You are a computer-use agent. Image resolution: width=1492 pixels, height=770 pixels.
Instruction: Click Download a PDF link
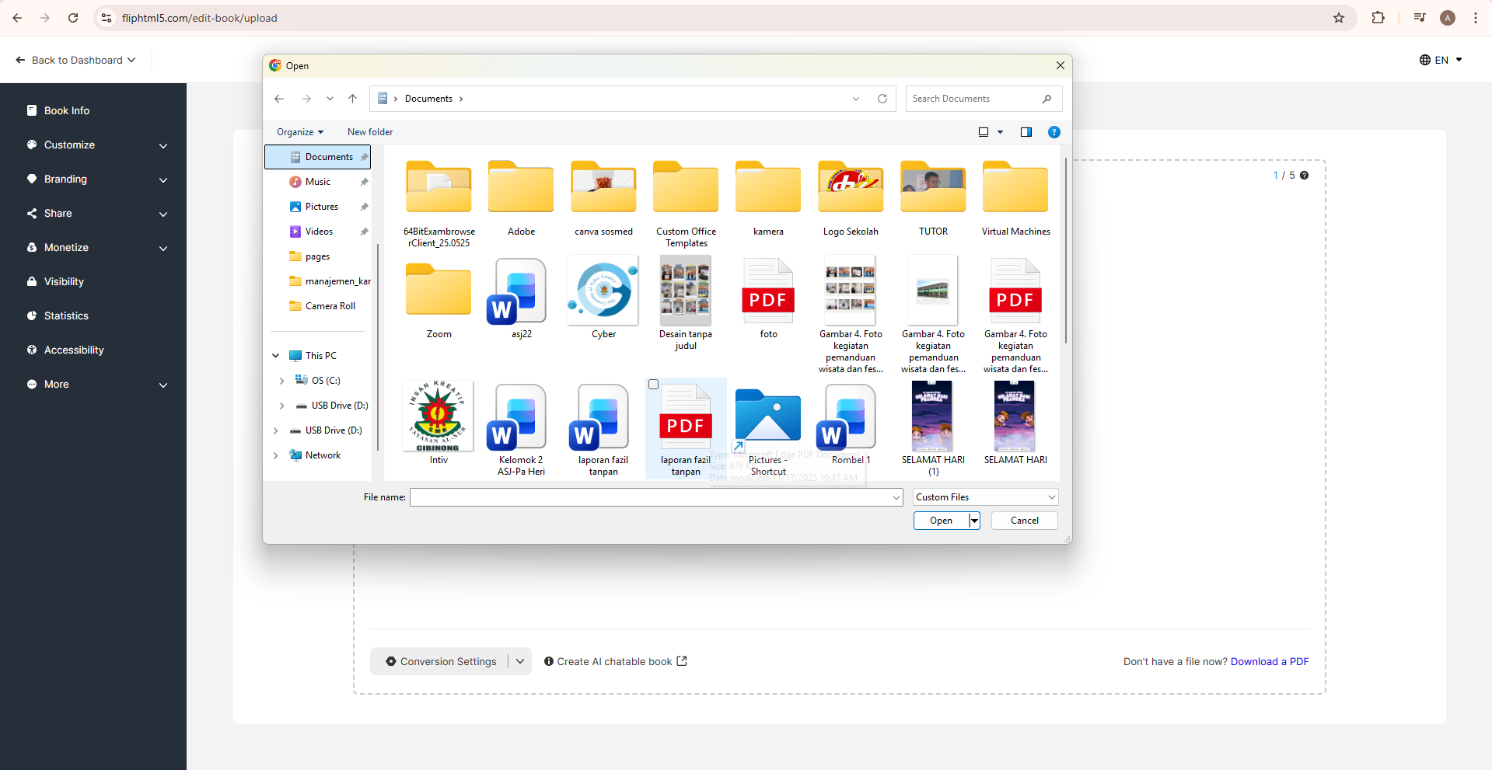1269,661
